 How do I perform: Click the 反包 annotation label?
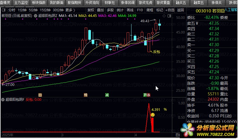(x=157, y=52)
